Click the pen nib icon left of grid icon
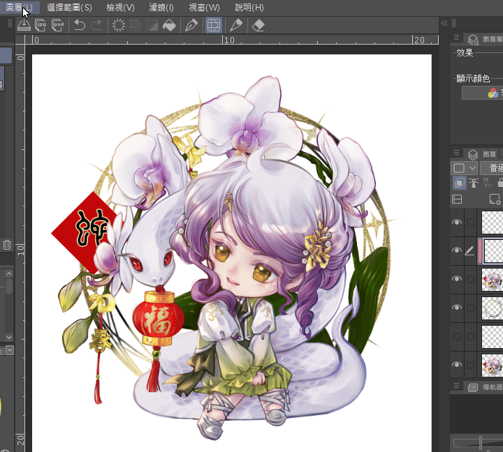The width and height of the screenshot is (503, 452). click(x=191, y=25)
